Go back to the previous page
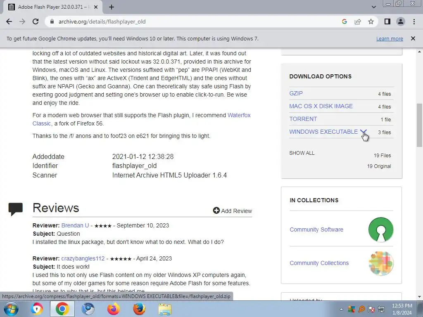 coord(9,21)
